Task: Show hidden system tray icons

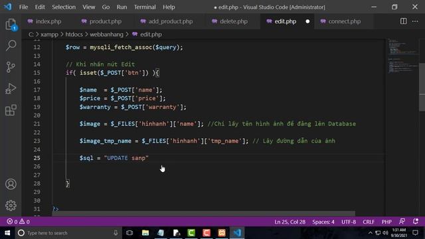Action: click(x=371, y=233)
